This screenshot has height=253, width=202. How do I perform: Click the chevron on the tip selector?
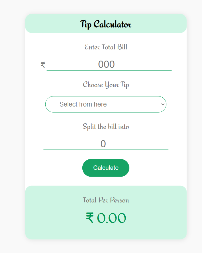162,104
